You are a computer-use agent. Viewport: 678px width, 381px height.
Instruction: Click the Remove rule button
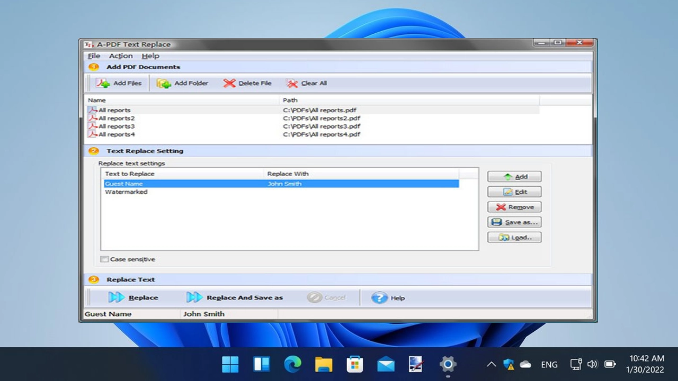point(514,207)
